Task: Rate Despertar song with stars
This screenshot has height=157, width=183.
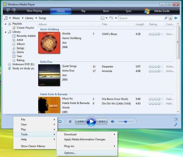Action: click(x=156, y=67)
